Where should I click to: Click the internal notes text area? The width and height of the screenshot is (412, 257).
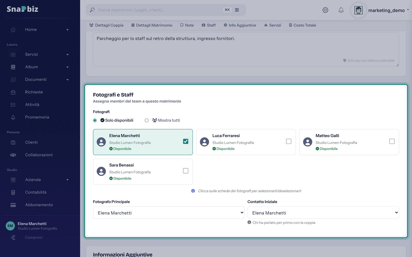point(246,49)
